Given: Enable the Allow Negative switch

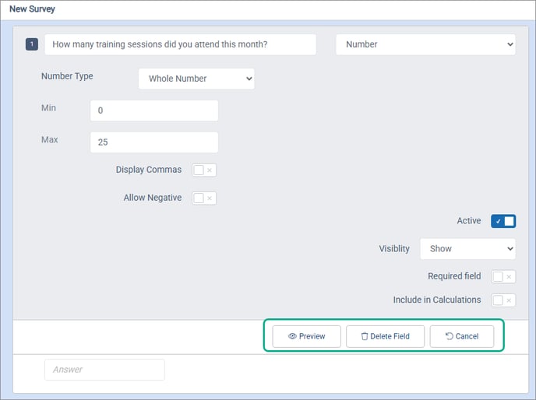Looking at the screenshot, I should pos(203,198).
